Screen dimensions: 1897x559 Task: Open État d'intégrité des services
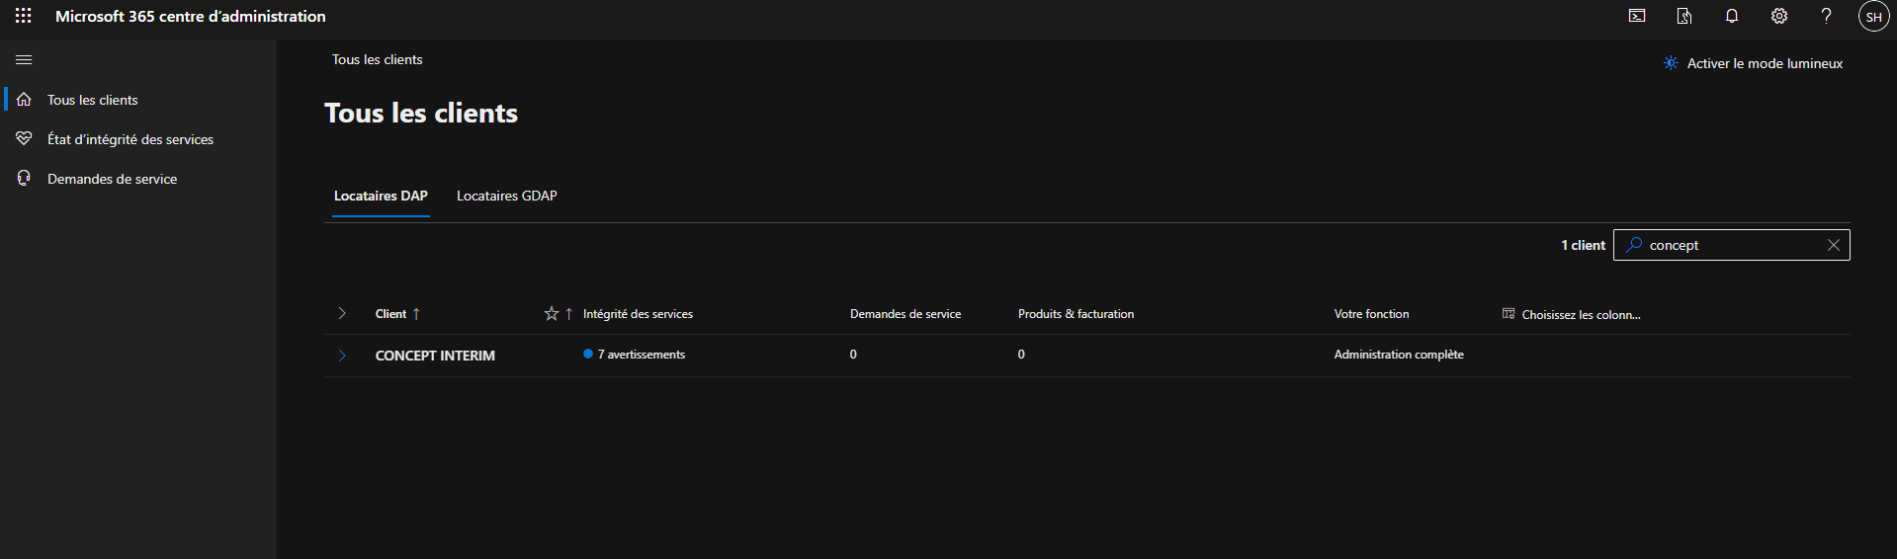click(x=130, y=139)
